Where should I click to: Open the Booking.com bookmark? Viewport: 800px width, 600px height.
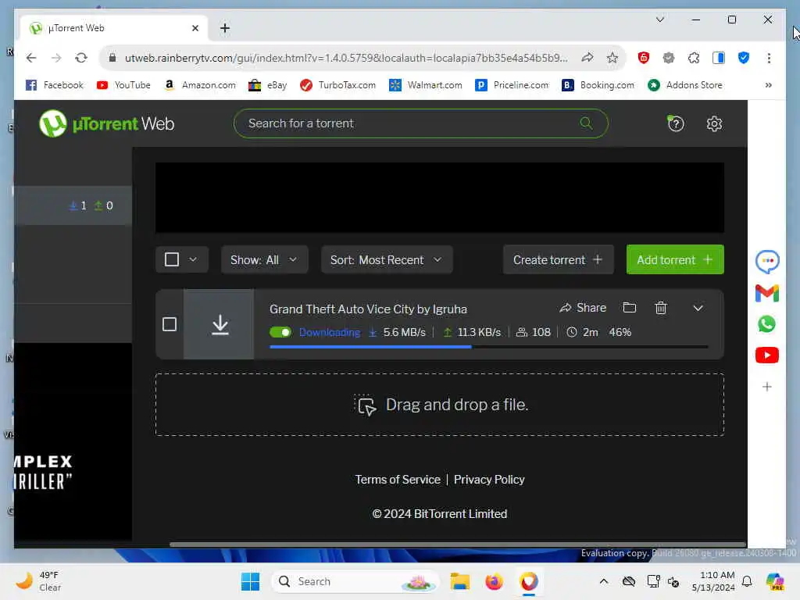coord(598,85)
